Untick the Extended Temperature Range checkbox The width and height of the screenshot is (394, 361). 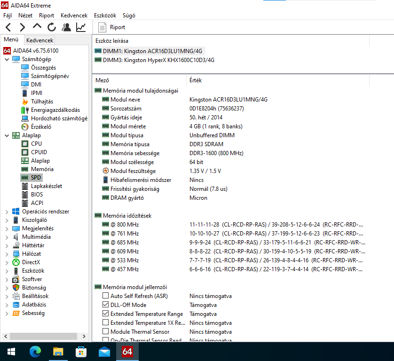point(105,314)
